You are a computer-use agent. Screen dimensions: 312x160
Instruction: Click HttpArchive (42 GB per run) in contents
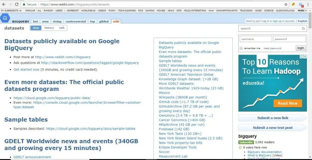tap(182, 125)
